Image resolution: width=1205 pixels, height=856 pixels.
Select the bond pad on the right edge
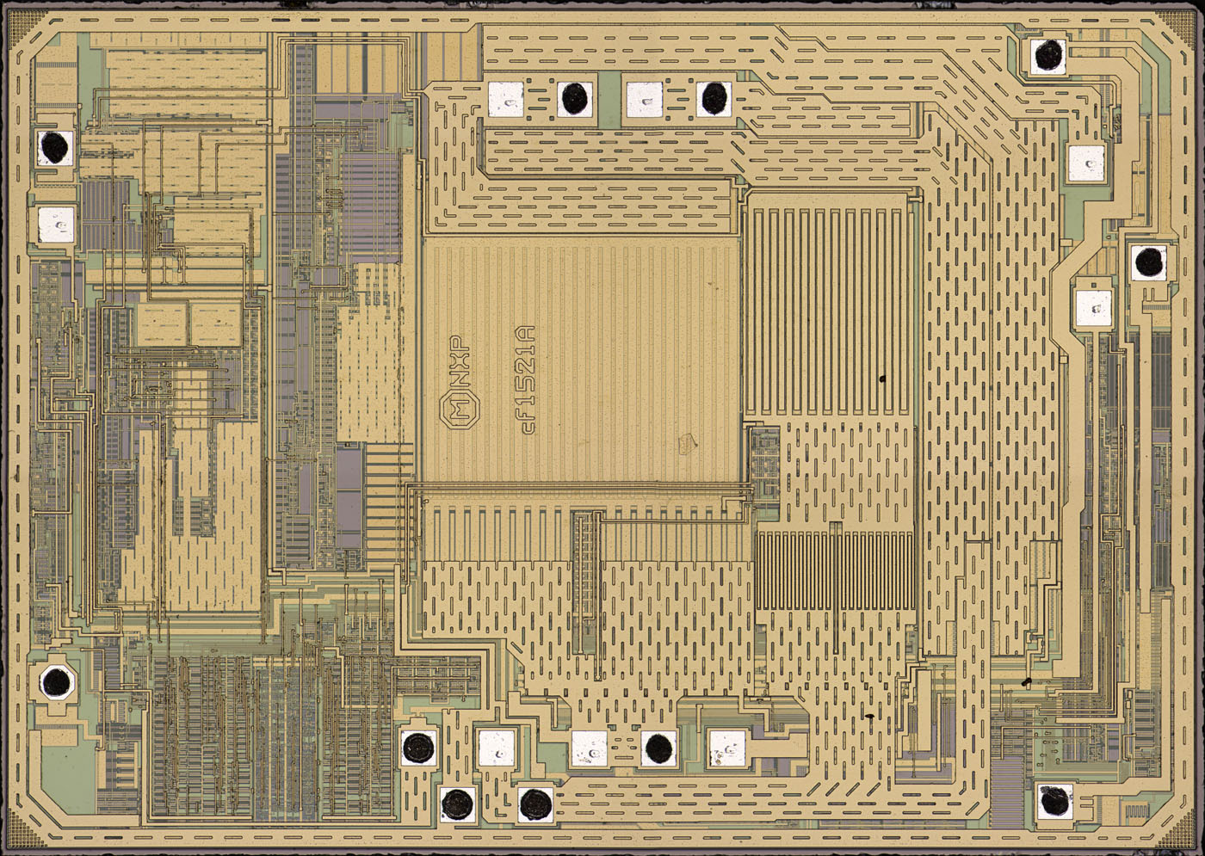click(1147, 262)
